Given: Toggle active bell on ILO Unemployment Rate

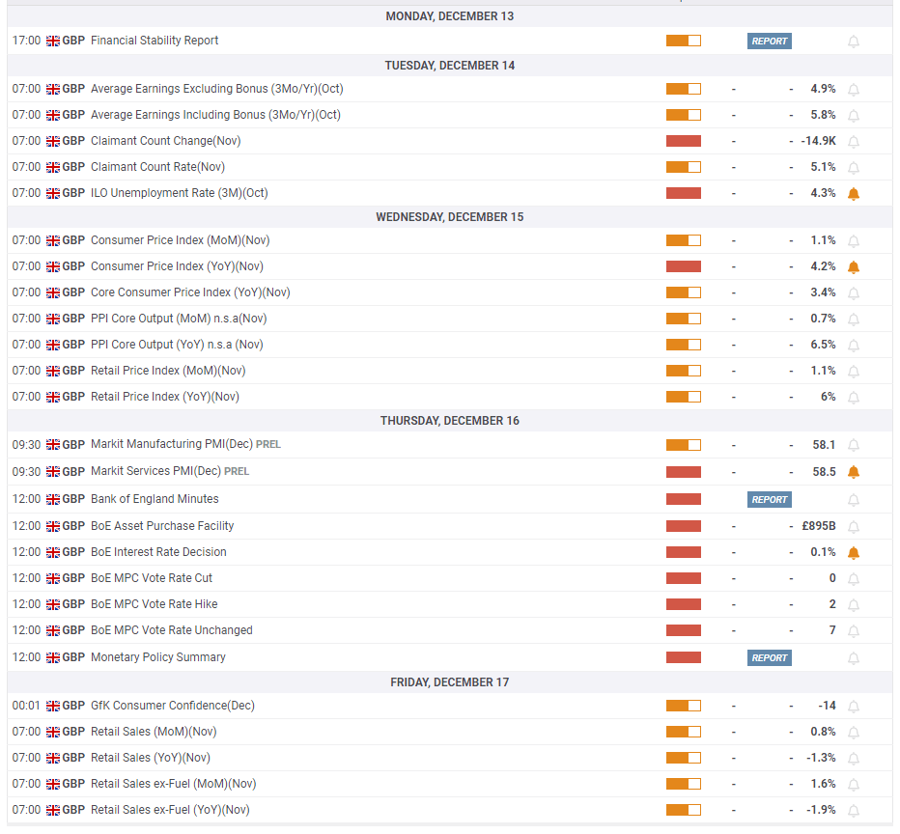Looking at the screenshot, I should (x=854, y=194).
